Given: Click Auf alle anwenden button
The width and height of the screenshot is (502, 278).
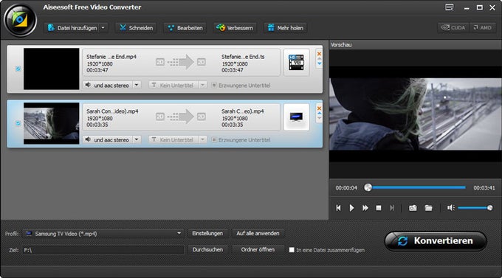Looking at the screenshot, I should tap(258, 233).
